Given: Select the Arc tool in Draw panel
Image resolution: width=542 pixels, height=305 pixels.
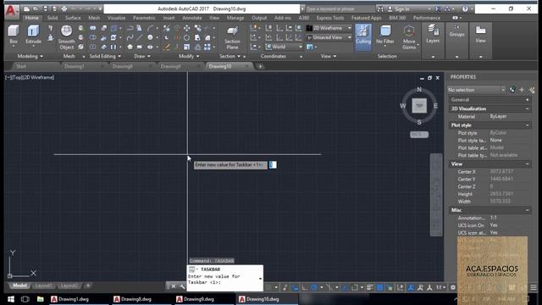Looking at the screenshot, I should point(151,28).
